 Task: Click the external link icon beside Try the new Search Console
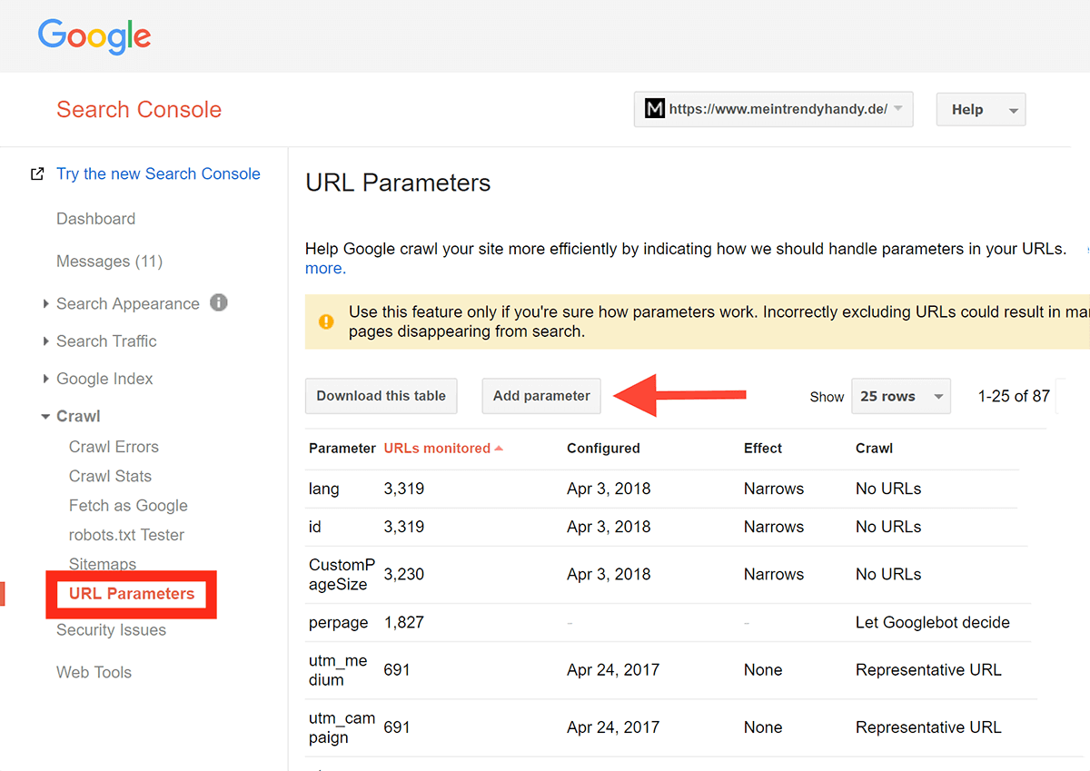click(37, 173)
